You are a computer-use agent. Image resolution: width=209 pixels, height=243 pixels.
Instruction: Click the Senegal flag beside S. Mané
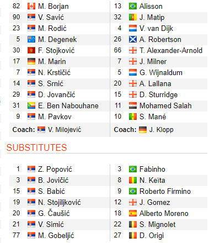click(133, 117)
